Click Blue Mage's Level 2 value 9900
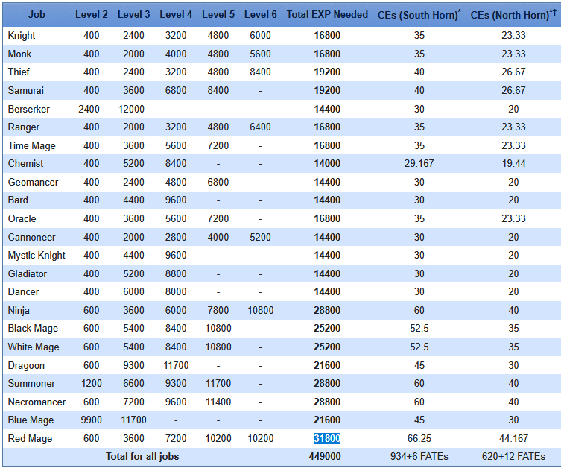The height and width of the screenshot is (468, 561). pyautogui.click(x=91, y=420)
